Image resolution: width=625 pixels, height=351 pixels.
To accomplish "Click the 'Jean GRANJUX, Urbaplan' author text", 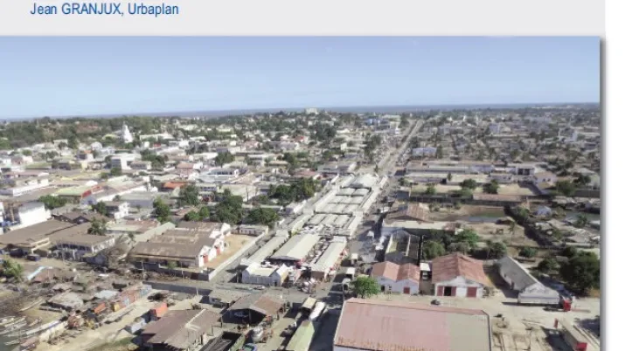I will click(104, 9).
